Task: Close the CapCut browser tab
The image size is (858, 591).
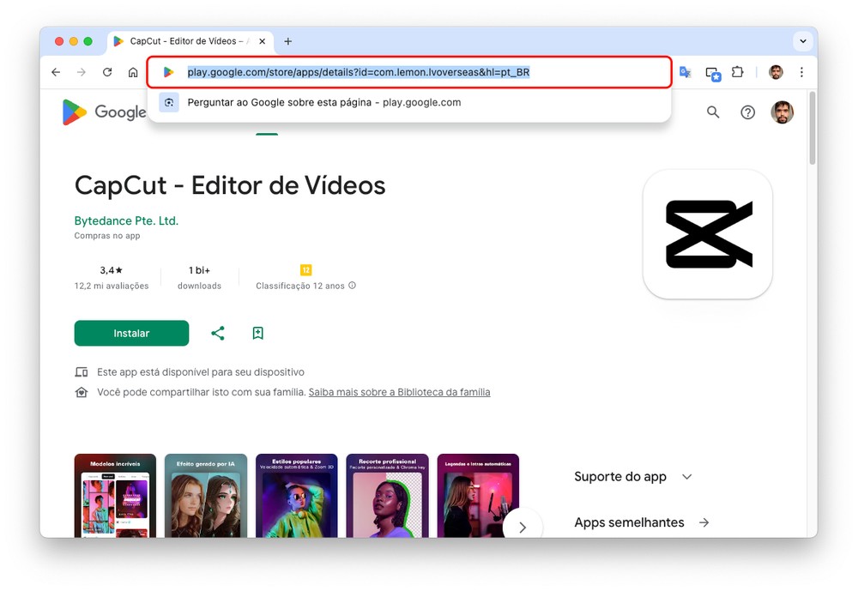Action: [262, 41]
